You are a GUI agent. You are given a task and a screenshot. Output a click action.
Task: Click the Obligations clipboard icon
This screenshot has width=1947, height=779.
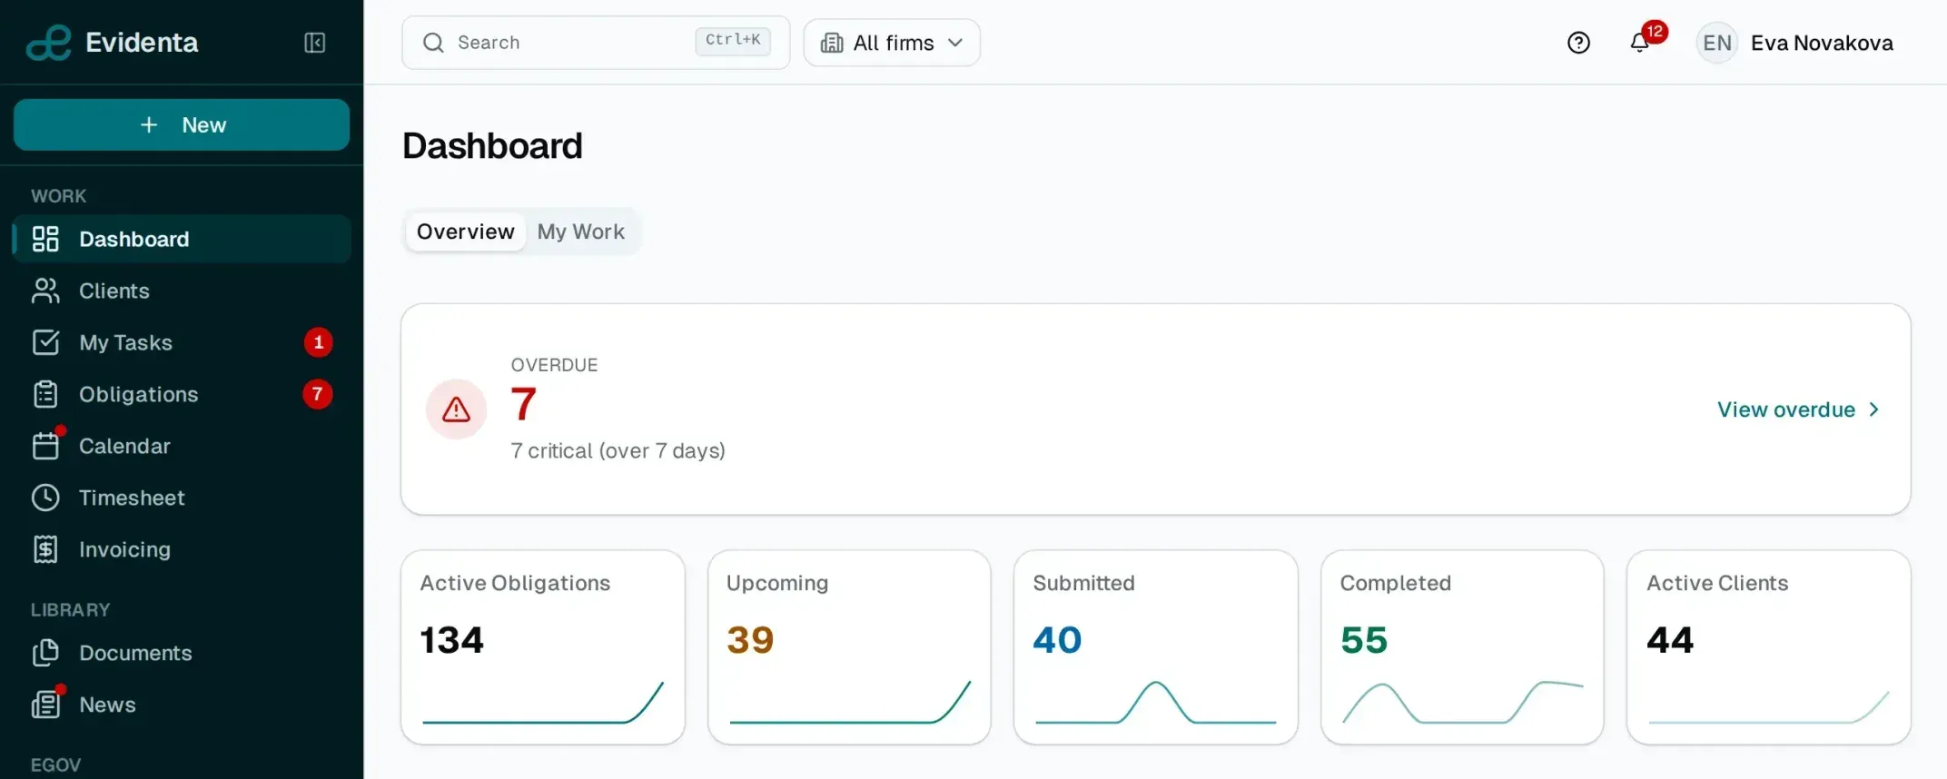pos(45,394)
